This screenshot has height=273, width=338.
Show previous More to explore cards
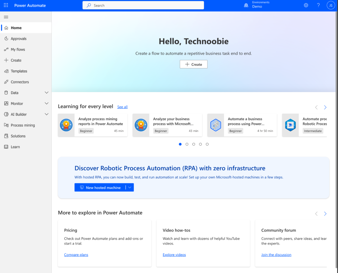316,213
